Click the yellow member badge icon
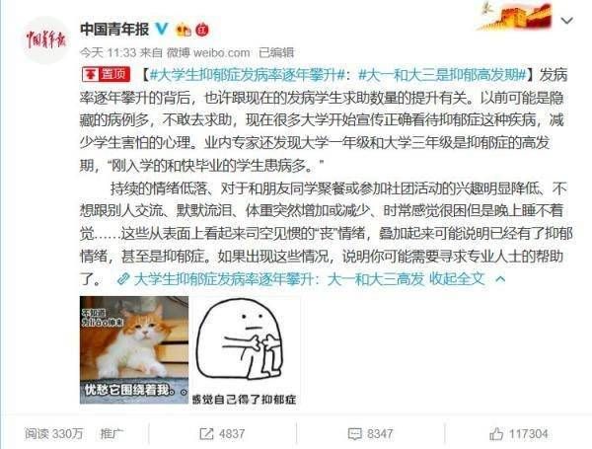 pyautogui.click(x=184, y=30)
